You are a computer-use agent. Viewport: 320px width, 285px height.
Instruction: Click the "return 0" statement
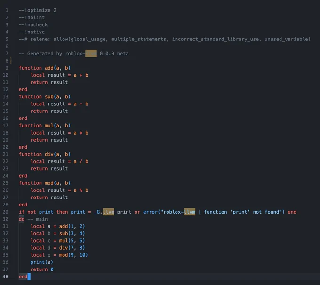(42, 269)
